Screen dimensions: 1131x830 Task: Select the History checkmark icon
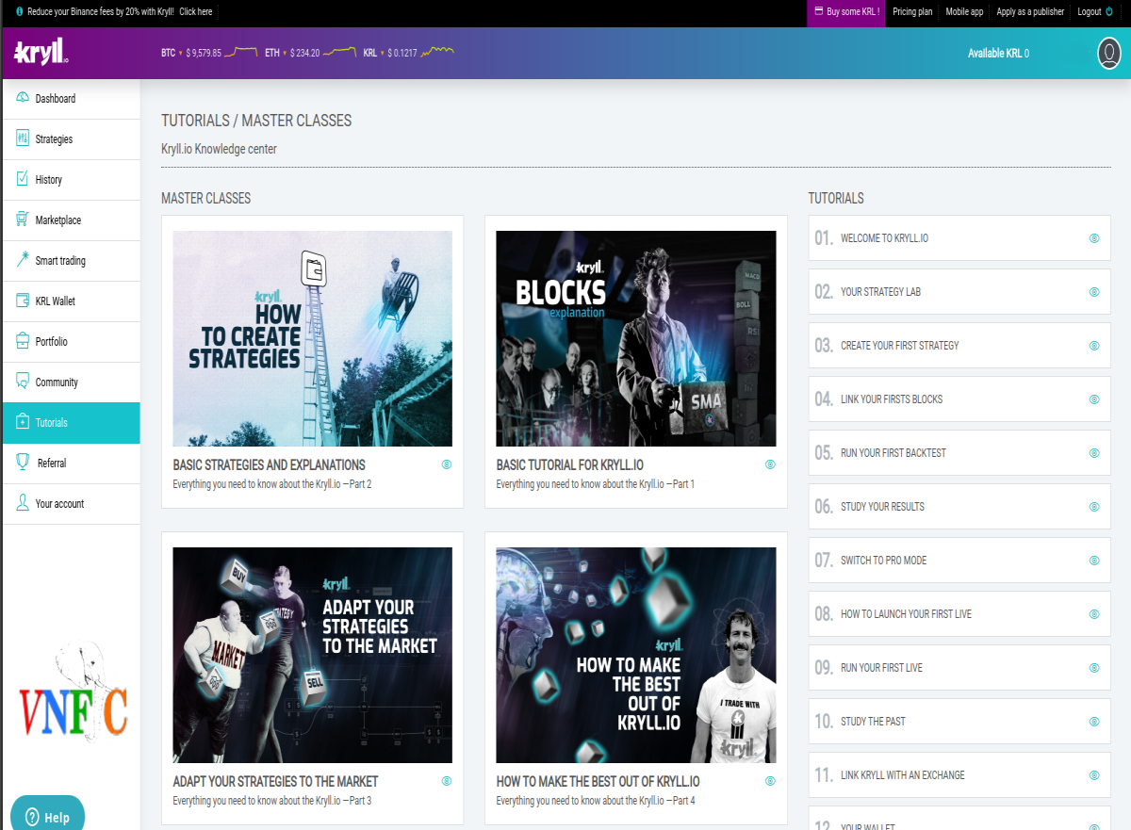[x=23, y=179]
